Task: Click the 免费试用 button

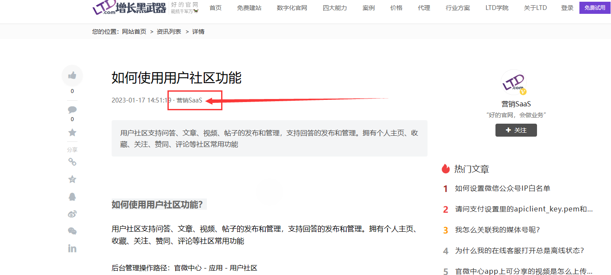Action: coord(595,8)
